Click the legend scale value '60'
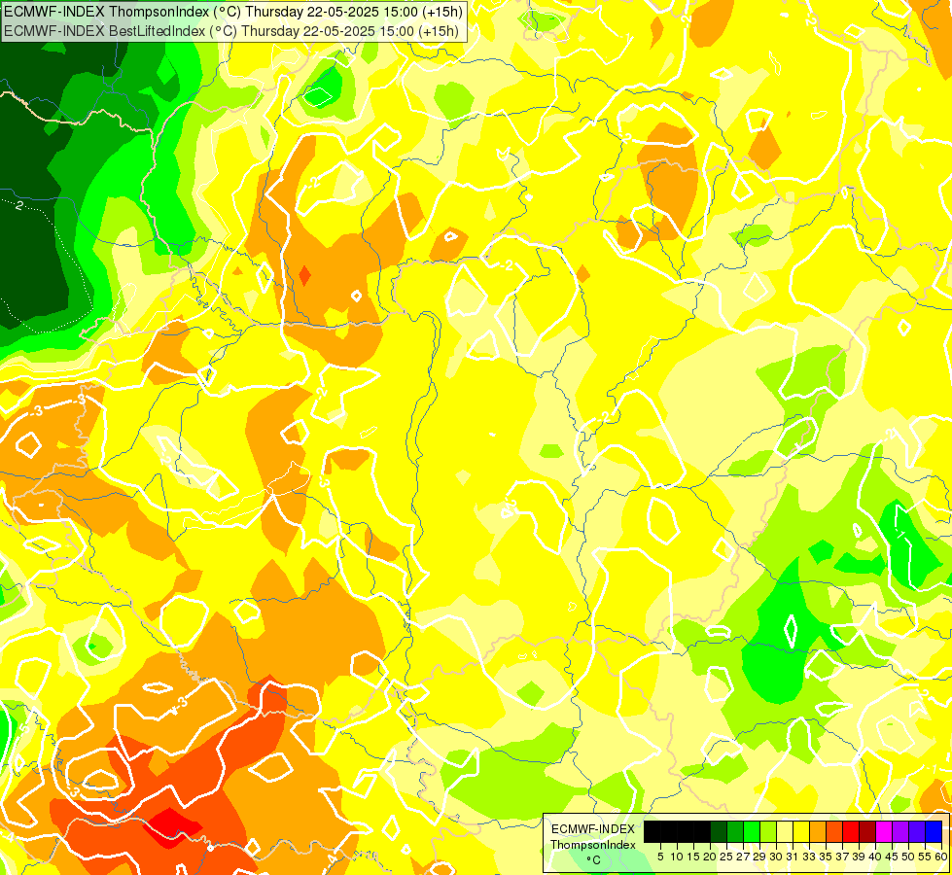 tap(941, 857)
